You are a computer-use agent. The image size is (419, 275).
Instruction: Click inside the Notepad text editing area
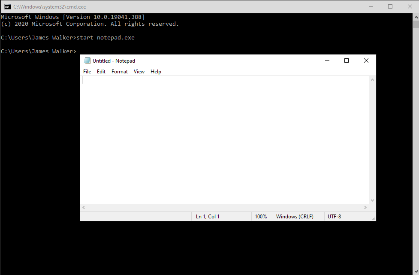[x=223, y=137]
